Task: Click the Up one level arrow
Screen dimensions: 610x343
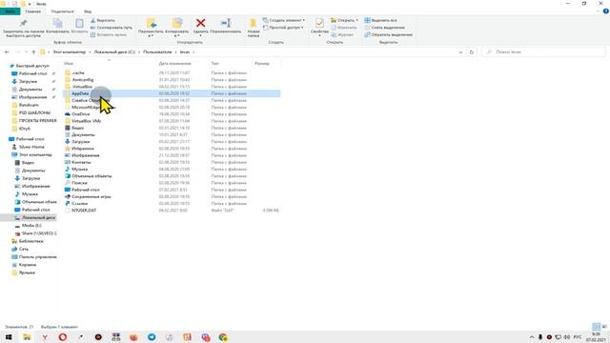Action: 34,52
